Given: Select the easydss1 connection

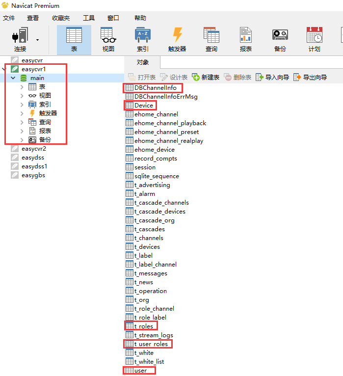Looking at the screenshot, I should [x=34, y=166].
